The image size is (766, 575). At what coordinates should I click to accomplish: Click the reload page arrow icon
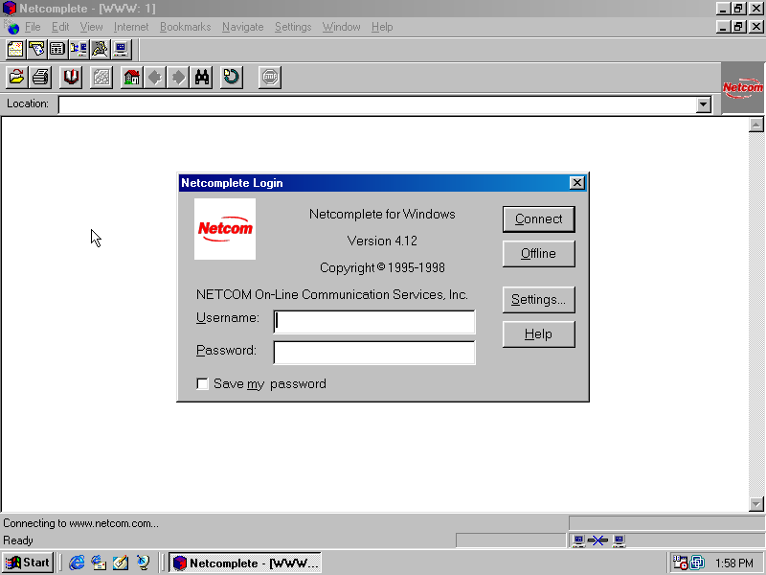(231, 78)
